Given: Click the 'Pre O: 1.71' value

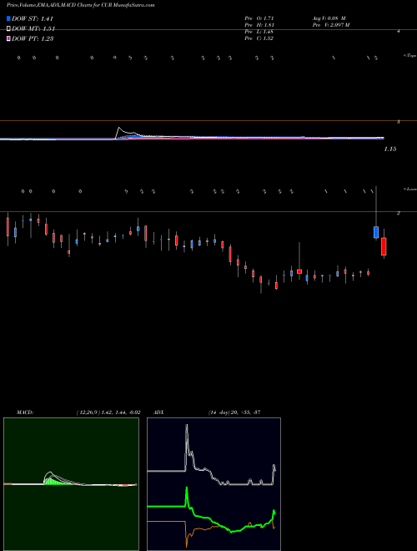Looking at the screenshot, I should [259, 18].
